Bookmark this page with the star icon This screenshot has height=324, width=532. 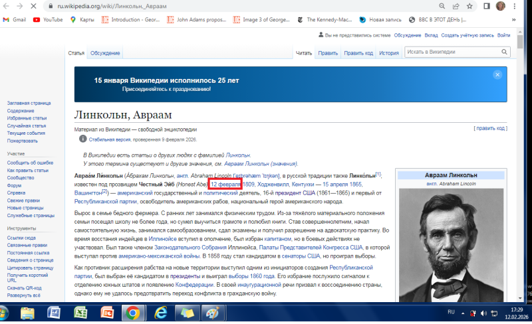click(x=469, y=6)
